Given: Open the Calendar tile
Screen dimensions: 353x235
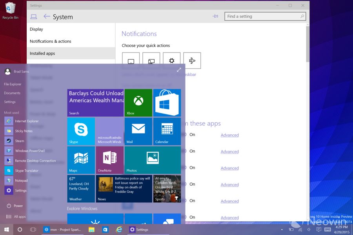Looking at the screenshot, I should tap(167, 131).
